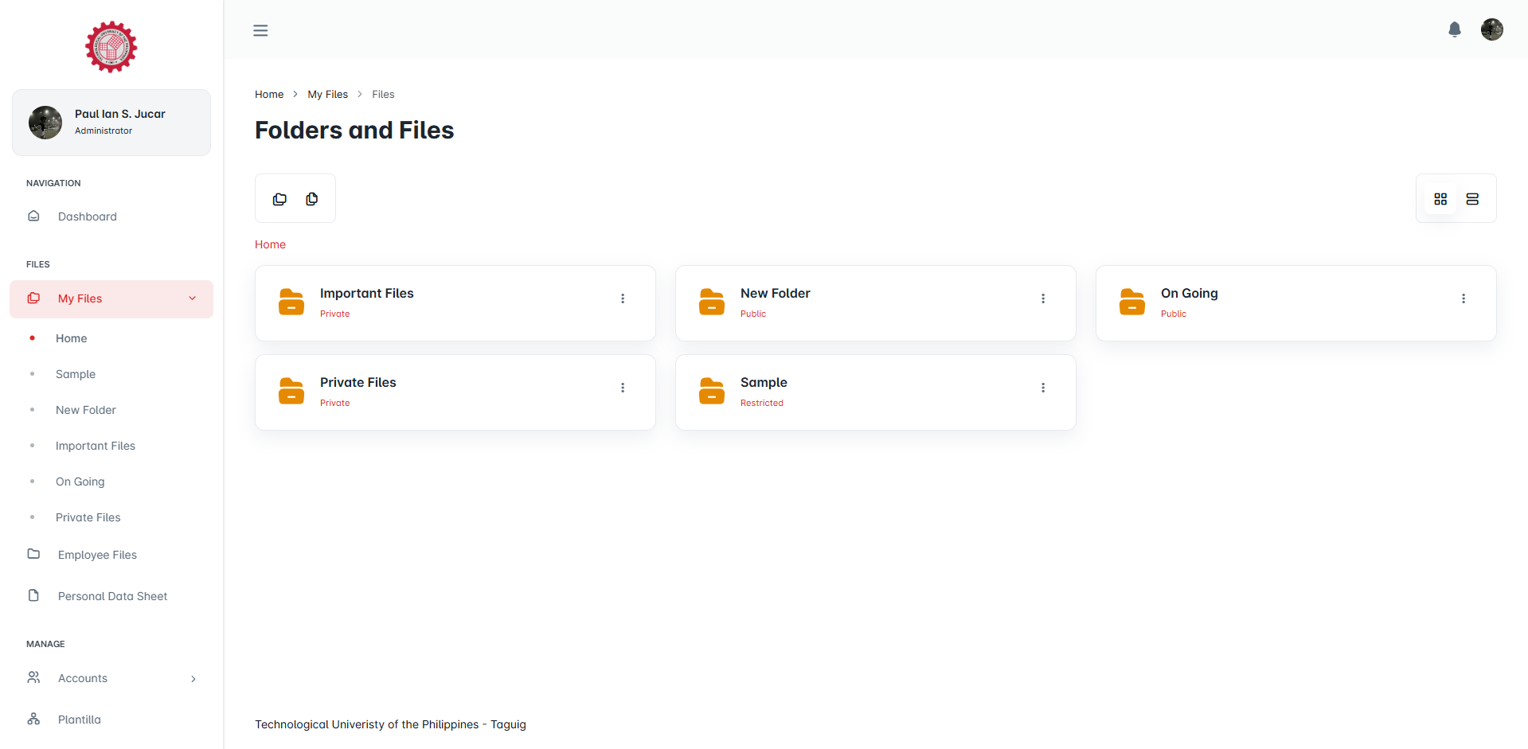Click the university gear logo

(111, 47)
